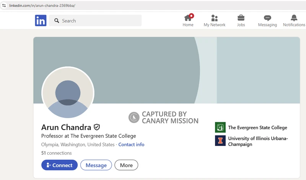Open the My Network tab
The image size is (306, 180).
coord(215,21)
